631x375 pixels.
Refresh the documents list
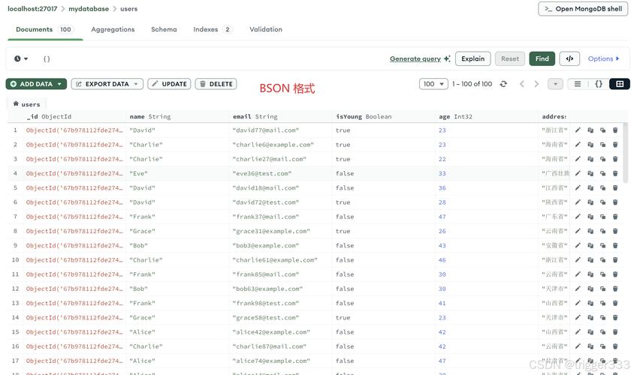click(503, 84)
